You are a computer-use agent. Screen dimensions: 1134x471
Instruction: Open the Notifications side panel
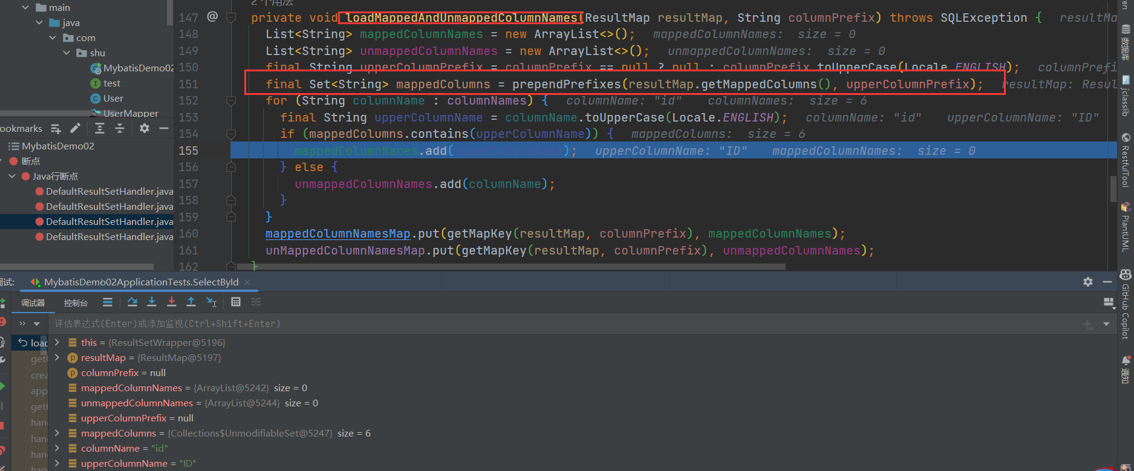pyautogui.click(x=1126, y=370)
